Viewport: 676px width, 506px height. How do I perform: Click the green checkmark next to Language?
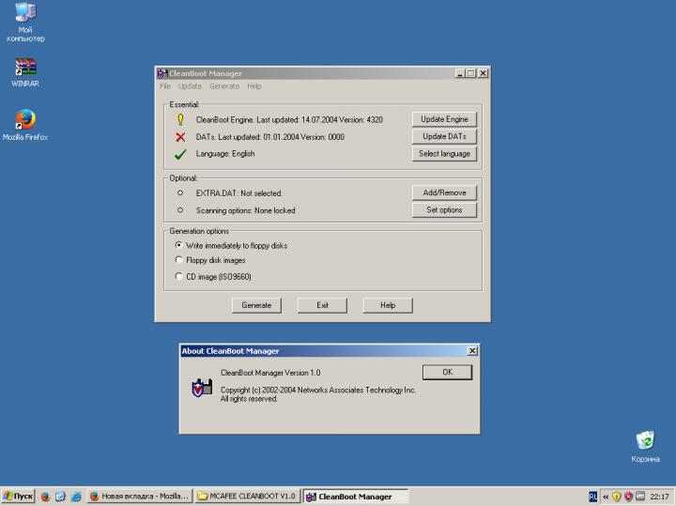click(180, 154)
